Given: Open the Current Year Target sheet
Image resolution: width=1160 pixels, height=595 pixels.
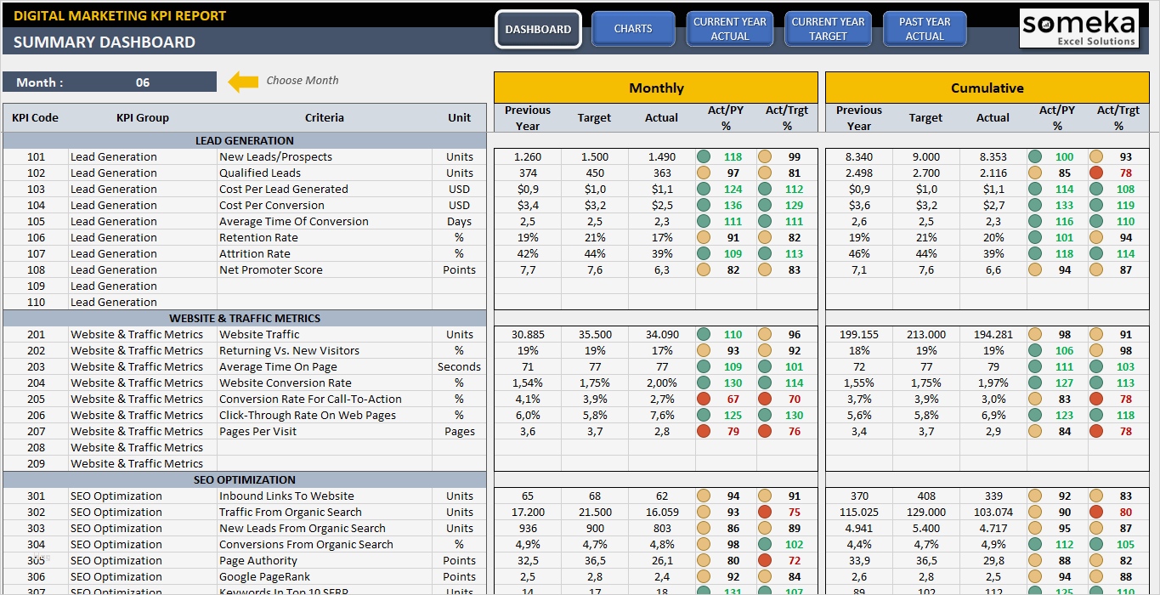Looking at the screenshot, I should tap(827, 28).
